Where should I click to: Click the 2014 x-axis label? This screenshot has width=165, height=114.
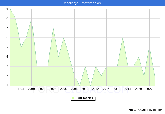pos(106,89)
